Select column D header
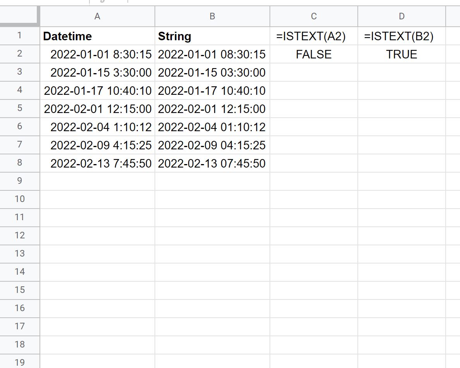This screenshot has width=460, height=368. 402,16
